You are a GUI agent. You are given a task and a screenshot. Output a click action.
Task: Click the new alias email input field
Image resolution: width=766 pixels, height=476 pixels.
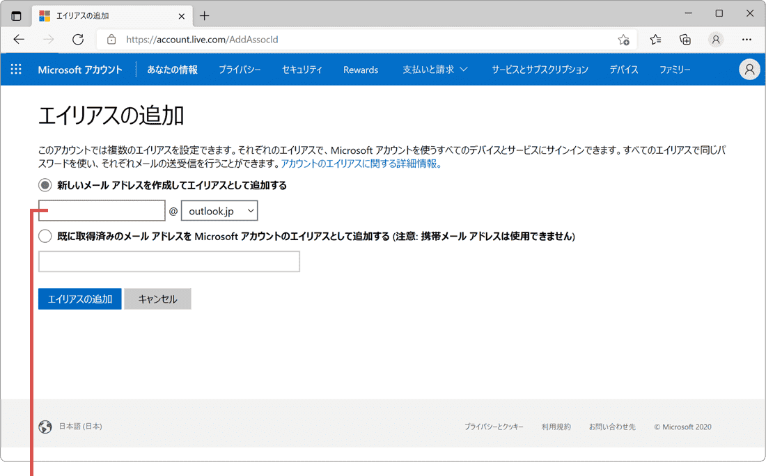click(101, 210)
